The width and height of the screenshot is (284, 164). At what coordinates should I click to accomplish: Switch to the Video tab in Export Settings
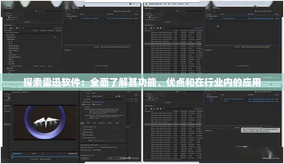[x=89, y=123]
